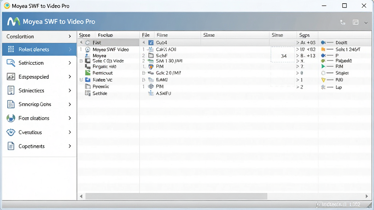Viewport: 374px width, 210px height.
Task: Click green play marker beside RM
Action: click(323, 66)
